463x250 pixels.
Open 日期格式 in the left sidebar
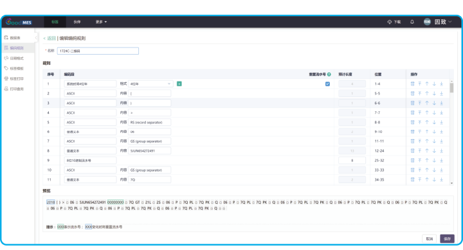click(x=17, y=58)
